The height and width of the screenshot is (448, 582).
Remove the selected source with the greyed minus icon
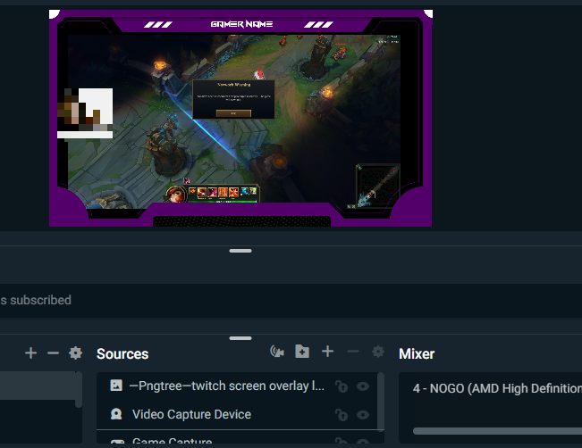(x=353, y=352)
